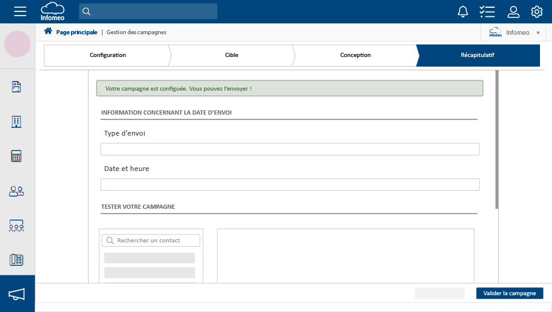
Task: Click Rechercher un contact field
Action: tap(151, 240)
